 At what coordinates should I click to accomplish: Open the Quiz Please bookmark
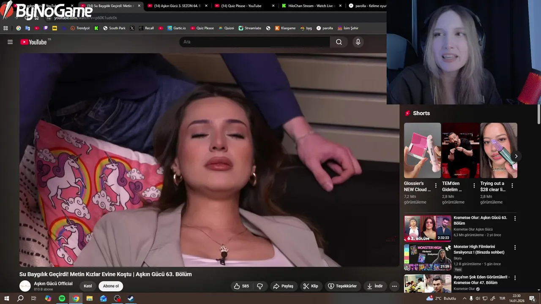click(202, 28)
